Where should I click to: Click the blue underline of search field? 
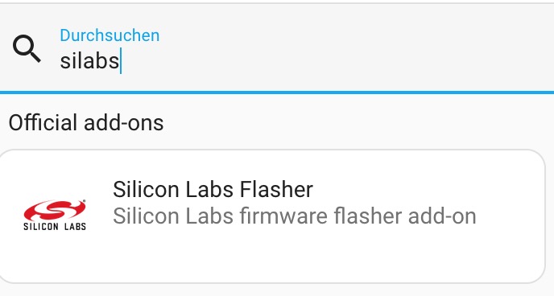[277, 92]
